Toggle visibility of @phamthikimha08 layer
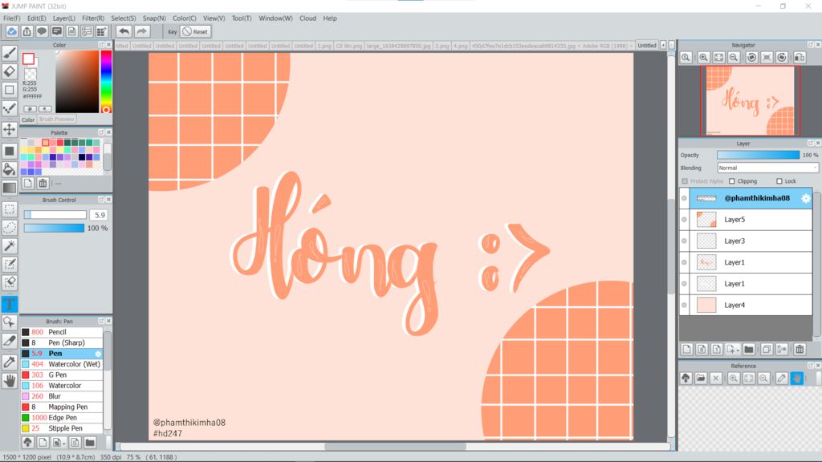 [x=684, y=198]
